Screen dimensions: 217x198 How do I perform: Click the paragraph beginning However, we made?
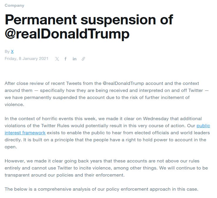point(106,168)
